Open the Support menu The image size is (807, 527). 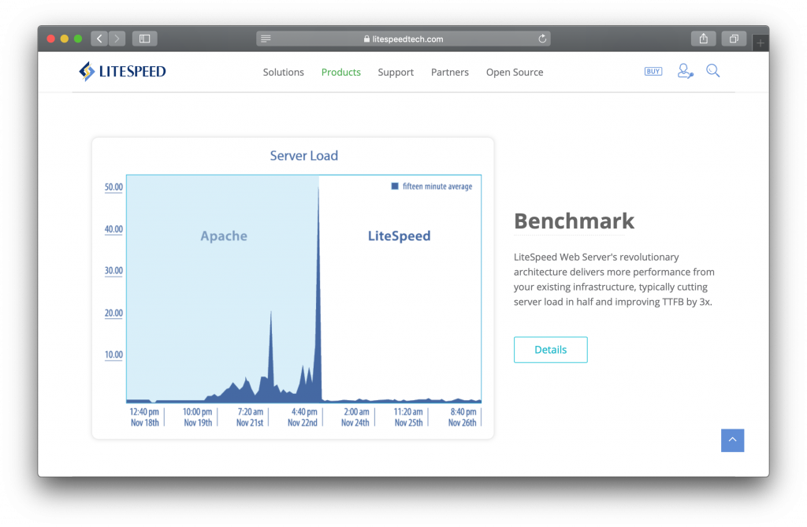396,72
